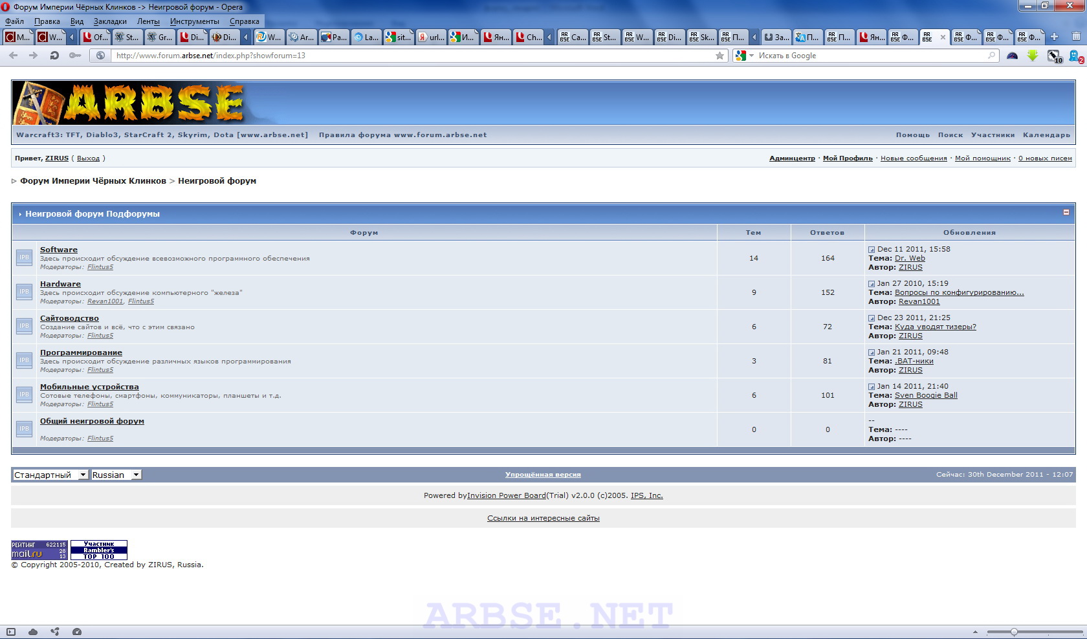Open Упрощённая версия link
Viewport: 1087px width, 639px height.
click(x=543, y=475)
